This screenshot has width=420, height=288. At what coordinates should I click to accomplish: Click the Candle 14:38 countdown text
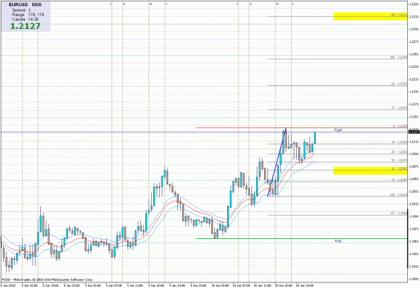25,19
